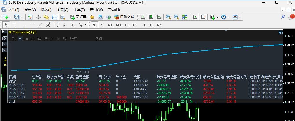Click the 新订单 new order button
This screenshot has height=121, width=295.
coord(78,17)
